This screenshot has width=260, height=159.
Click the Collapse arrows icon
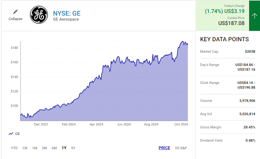[x=15, y=12]
